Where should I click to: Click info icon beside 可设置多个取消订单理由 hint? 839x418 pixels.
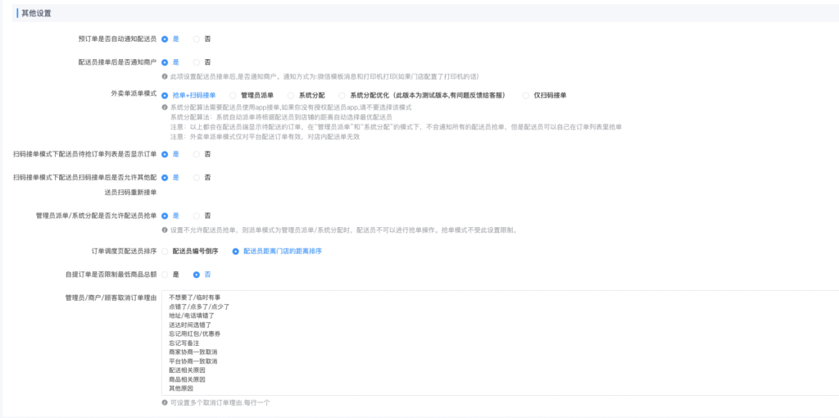point(165,402)
